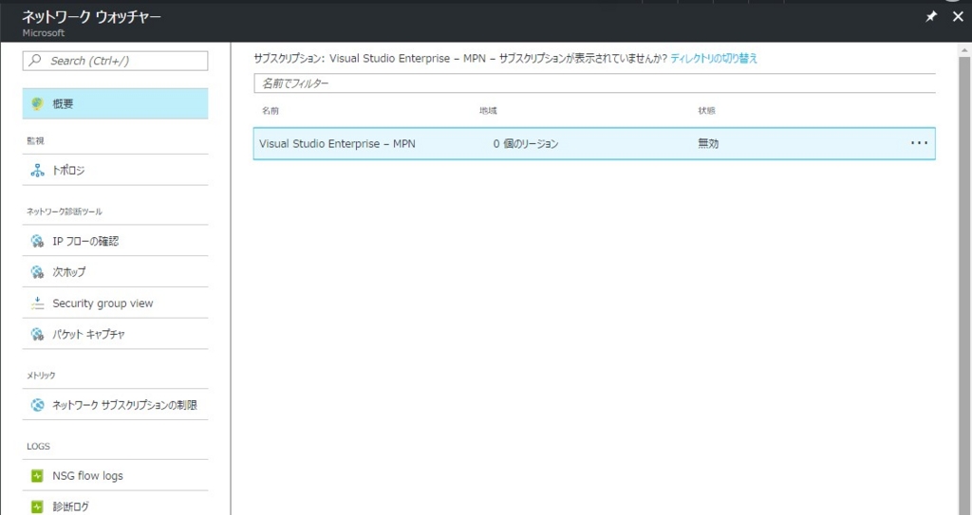Click the 概要 globe icon
The image size is (972, 515).
coord(37,104)
